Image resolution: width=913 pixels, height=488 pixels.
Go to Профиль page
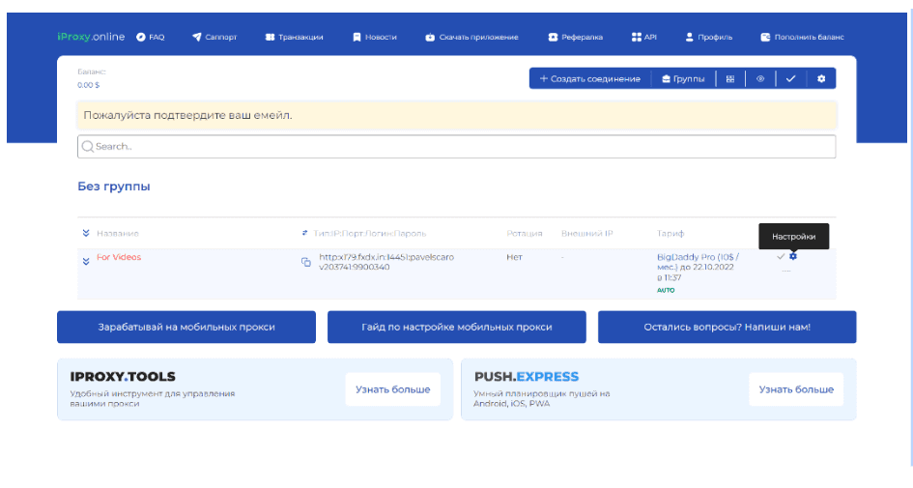point(708,37)
